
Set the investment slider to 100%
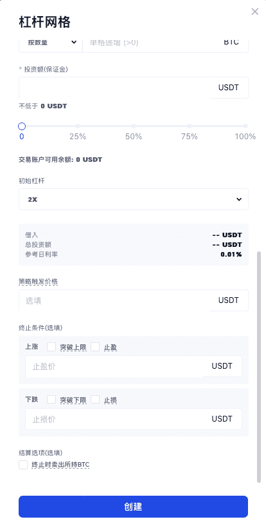click(245, 126)
